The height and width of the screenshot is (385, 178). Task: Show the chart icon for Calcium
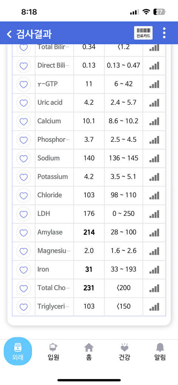pyautogui.click(x=154, y=121)
